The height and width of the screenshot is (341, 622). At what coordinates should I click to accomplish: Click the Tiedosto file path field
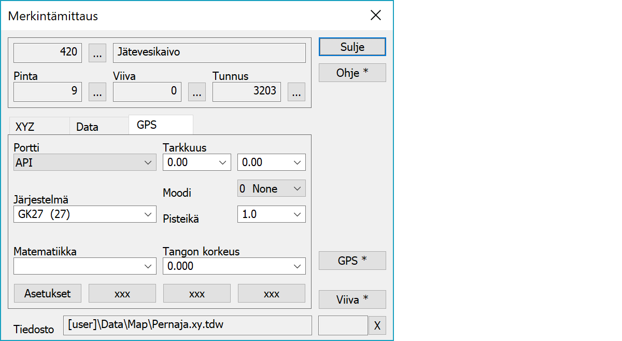coord(187,325)
